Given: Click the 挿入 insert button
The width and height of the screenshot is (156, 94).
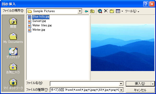Looking at the screenshot, I should coord(139,84).
